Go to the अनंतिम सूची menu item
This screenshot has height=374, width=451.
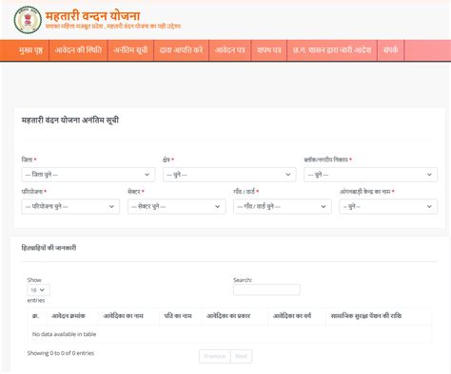coord(130,50)
